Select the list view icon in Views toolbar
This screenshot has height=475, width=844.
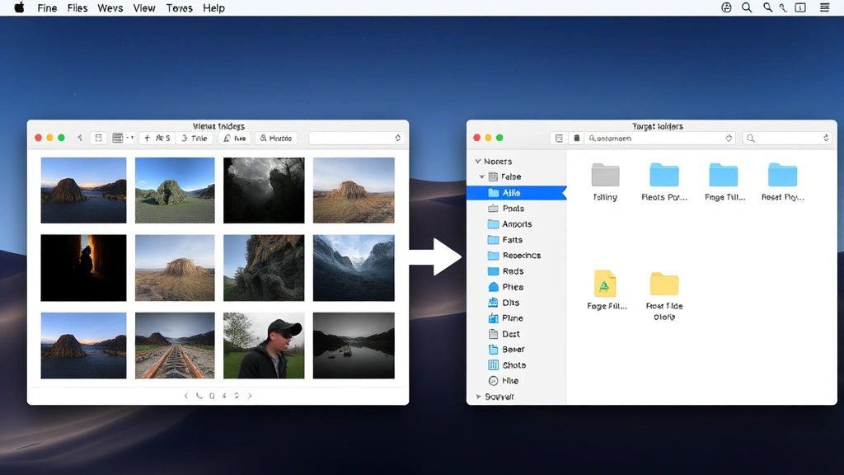[x=117, y=138]
